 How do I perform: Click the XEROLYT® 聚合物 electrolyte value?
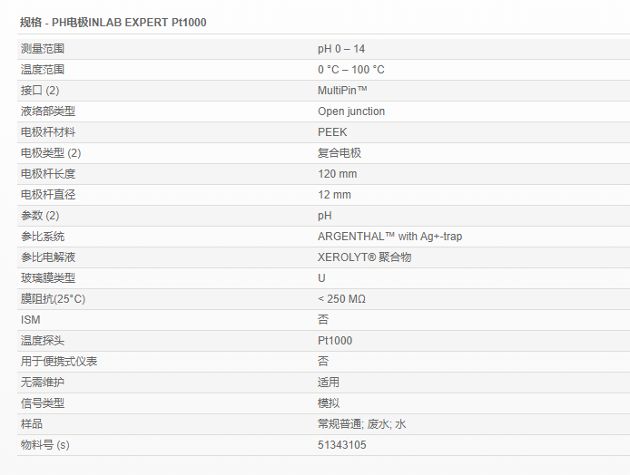pos(365,257)
